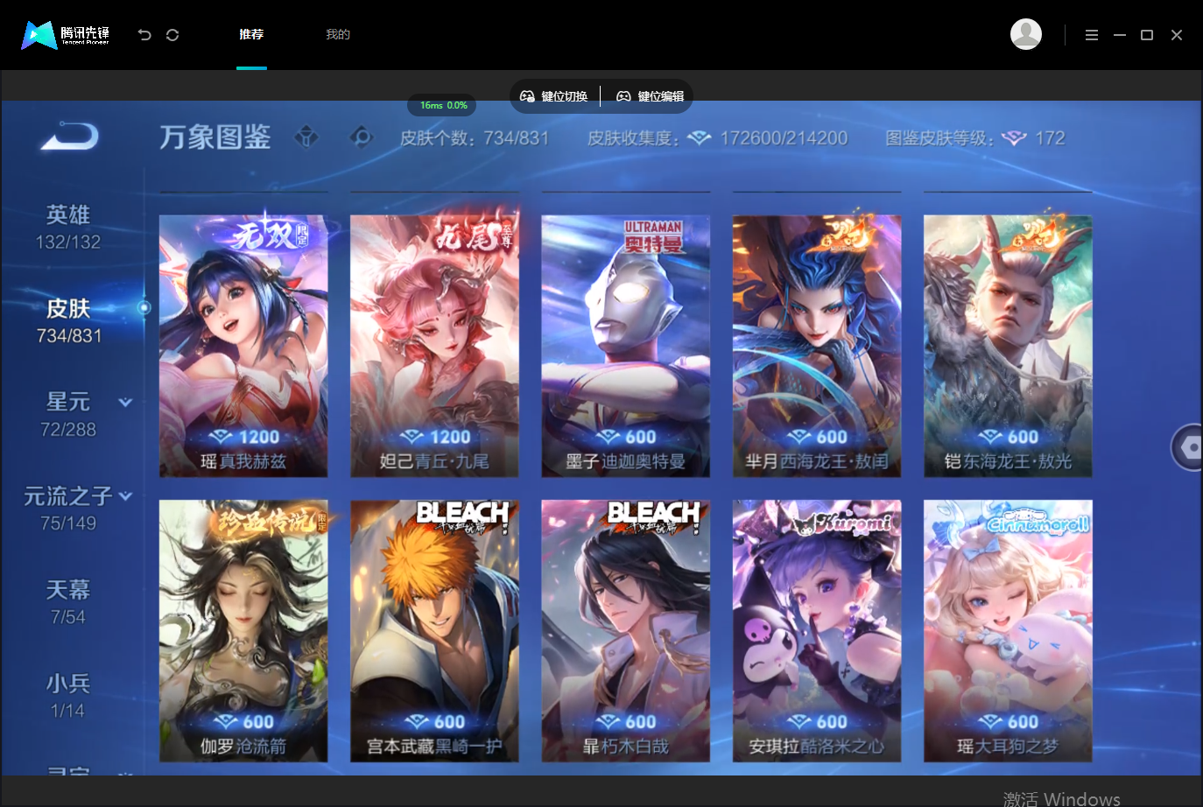Open 宫本武藏 黑崎一护 skin card
The width and height of the screenshot is (1203, 807).
point(434,631)
